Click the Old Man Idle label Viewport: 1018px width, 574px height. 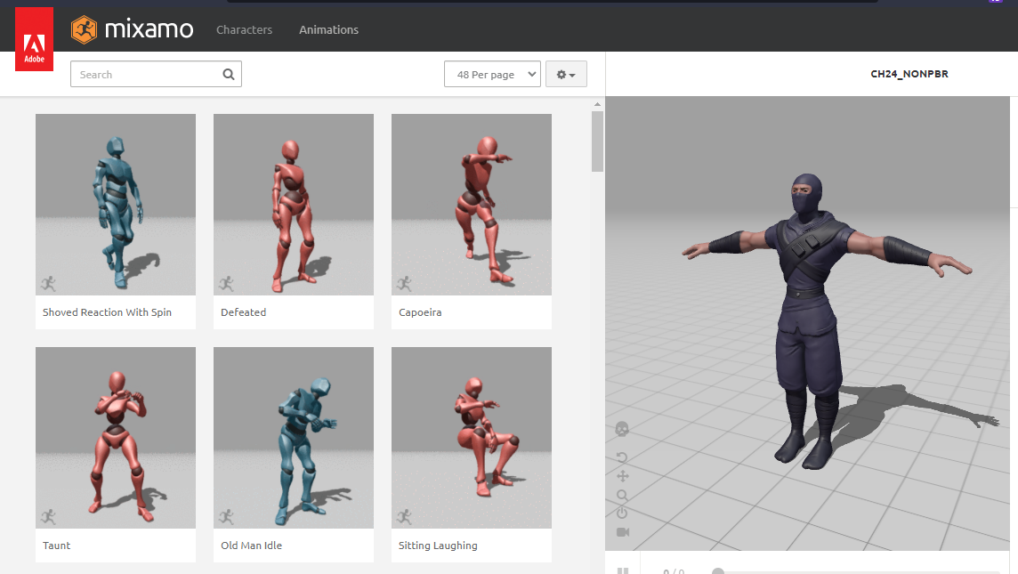coord(251,546)
